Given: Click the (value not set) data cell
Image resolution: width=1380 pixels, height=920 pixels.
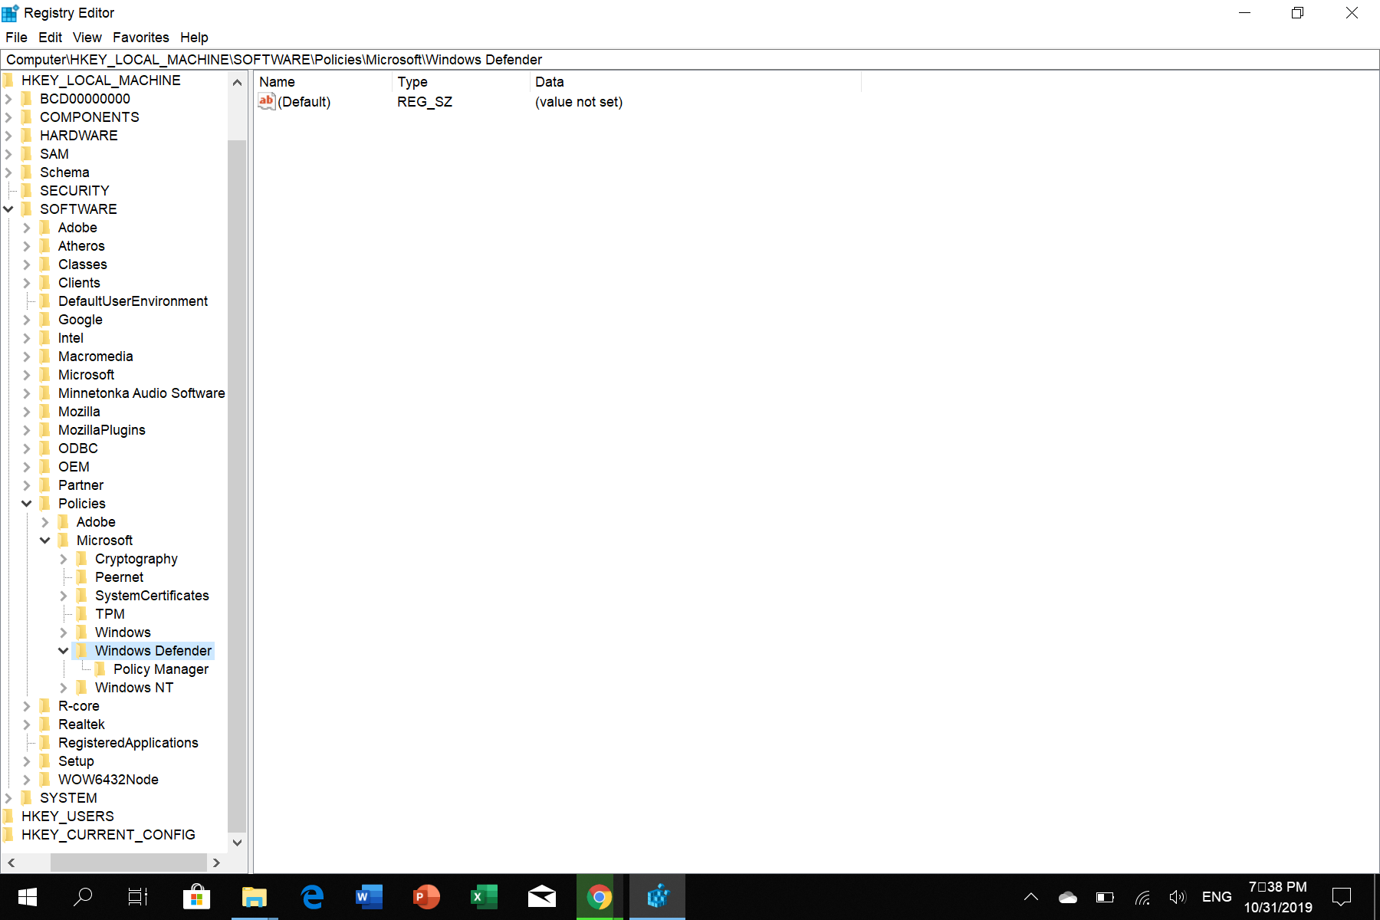Looking at the screenshot, I should (x=579, y=102).
